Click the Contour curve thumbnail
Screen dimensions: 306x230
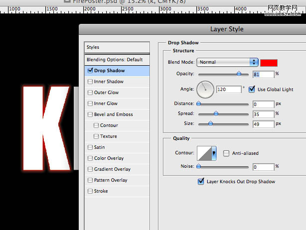point(205,153)
